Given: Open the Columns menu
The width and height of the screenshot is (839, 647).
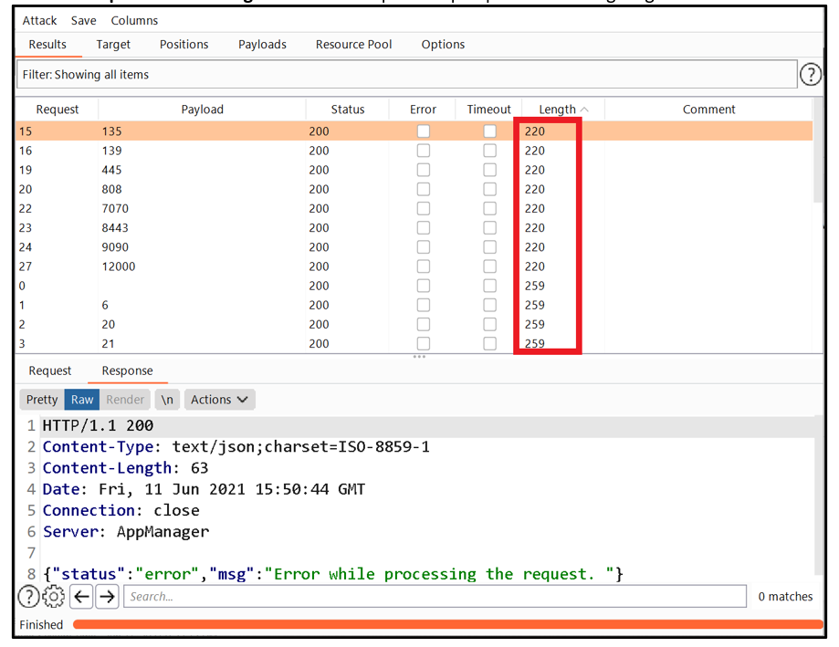Looking at the screenshot, I should click(x=134, y=21).
